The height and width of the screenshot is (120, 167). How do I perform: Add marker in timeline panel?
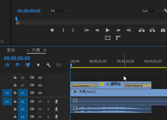[x=38, y=65]
